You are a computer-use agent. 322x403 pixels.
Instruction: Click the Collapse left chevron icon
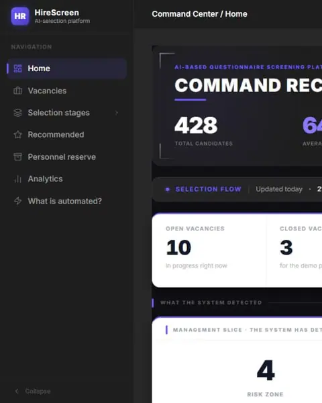coord(17,391)
